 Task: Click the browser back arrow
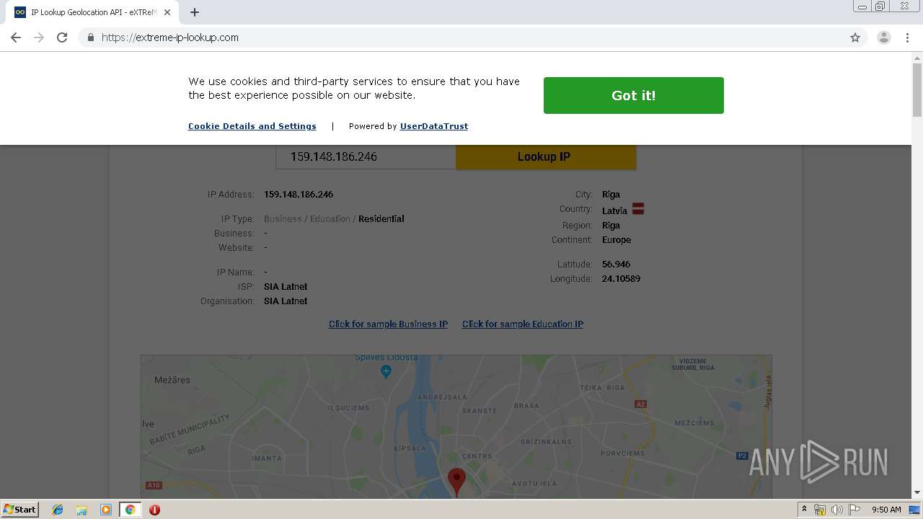pos(16,37)
